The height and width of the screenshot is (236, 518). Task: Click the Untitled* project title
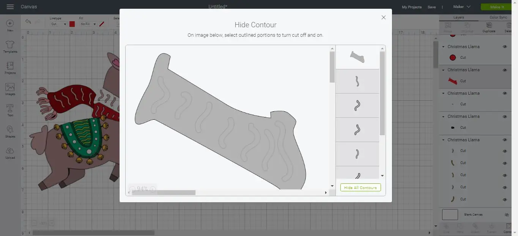coord(218,7)
